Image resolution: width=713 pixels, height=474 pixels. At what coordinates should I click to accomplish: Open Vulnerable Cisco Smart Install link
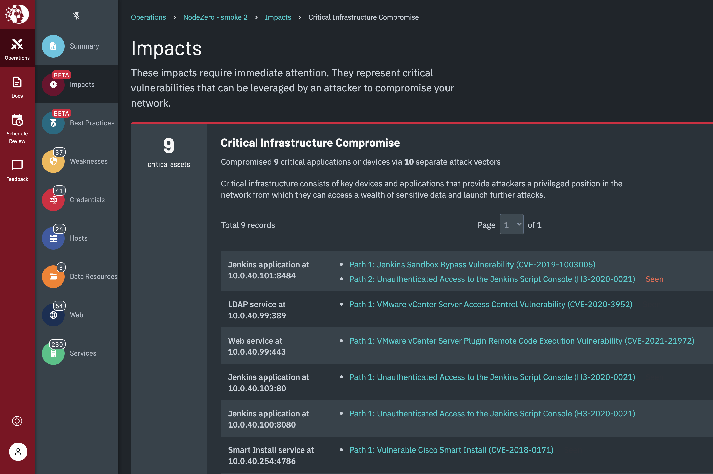click(x=451, y=450)
